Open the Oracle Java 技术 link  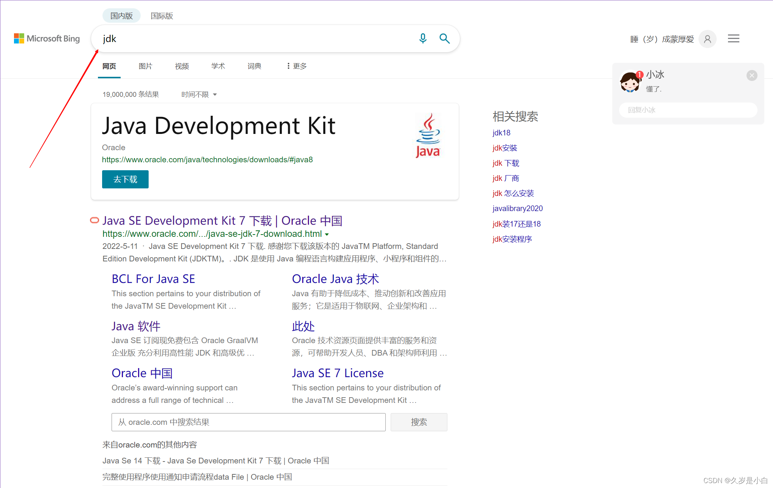(x=335, y=279)
